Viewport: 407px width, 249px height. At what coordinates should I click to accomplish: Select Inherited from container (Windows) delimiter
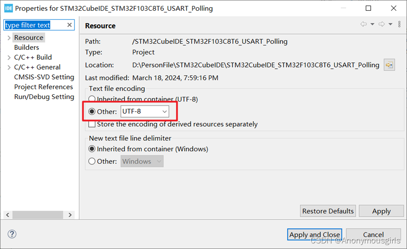click(92, 149)
